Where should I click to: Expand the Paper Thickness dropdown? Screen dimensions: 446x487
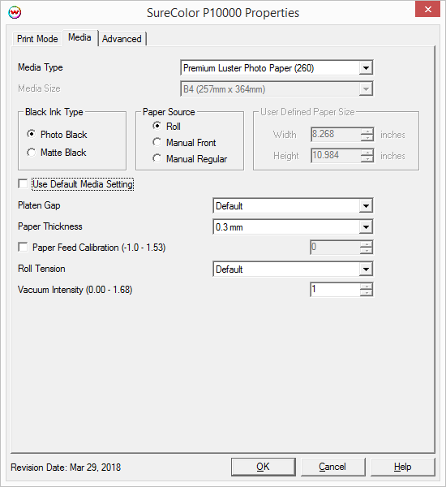pyautogui.click(x=366, y=227)
